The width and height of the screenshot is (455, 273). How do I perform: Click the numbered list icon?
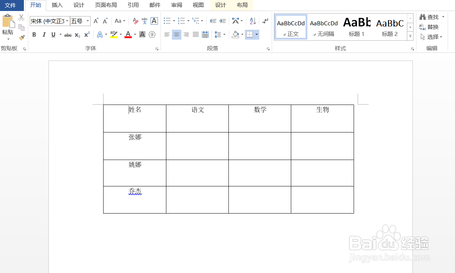(181, 21)
